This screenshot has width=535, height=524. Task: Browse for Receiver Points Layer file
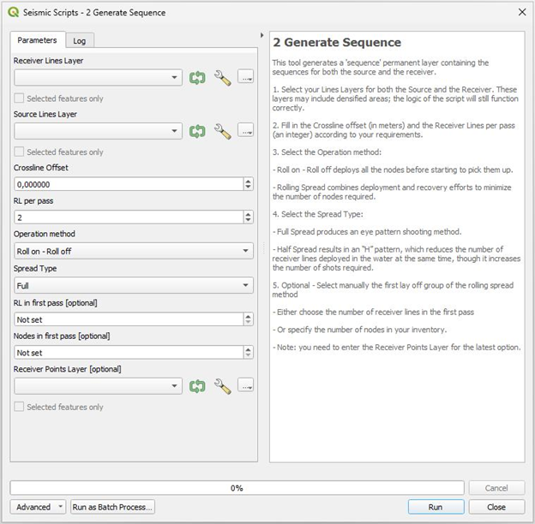(246, 386)
